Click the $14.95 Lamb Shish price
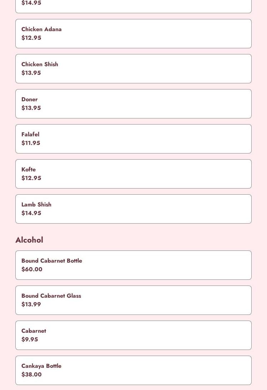Screen dimensions: 267x390 tap(31, 213)
